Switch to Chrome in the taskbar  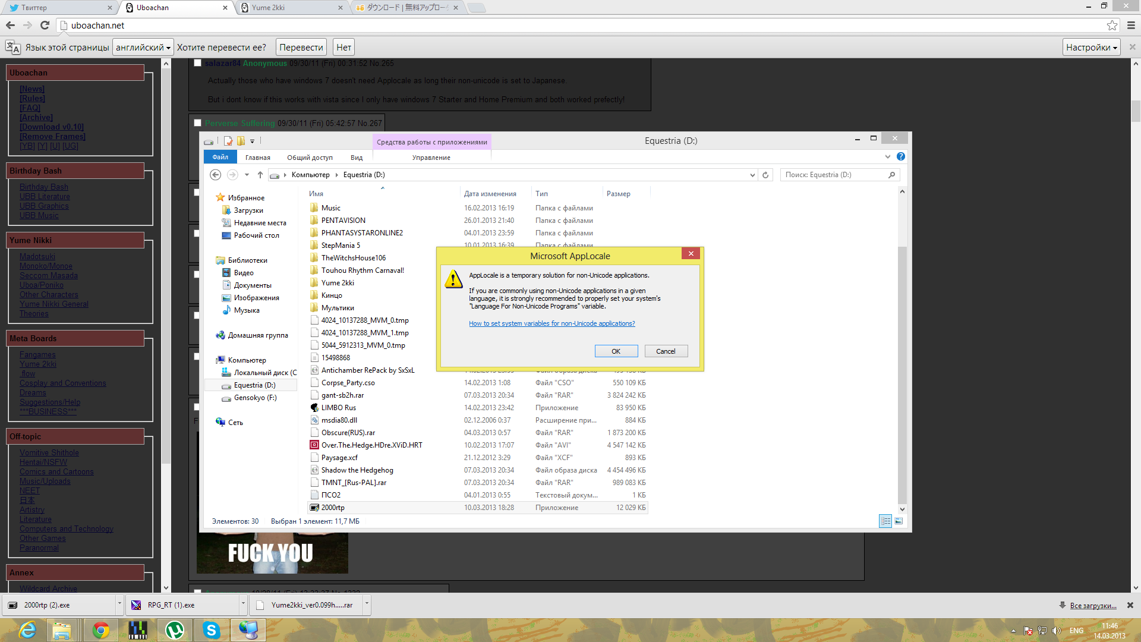click(100, 630)
